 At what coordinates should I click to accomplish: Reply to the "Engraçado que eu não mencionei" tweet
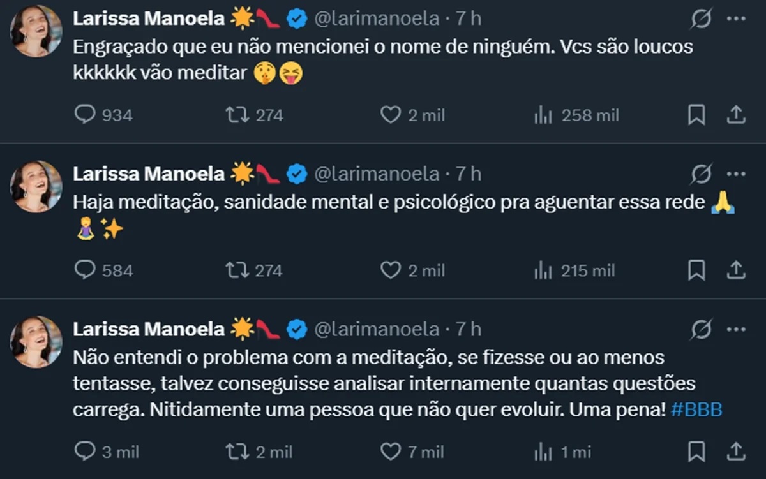[85, 115]
